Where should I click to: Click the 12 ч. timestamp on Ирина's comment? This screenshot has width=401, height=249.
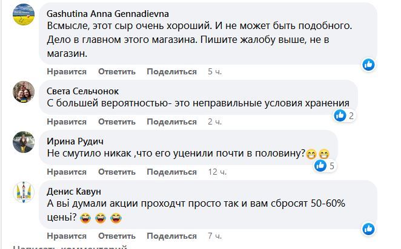pos(217,172)
